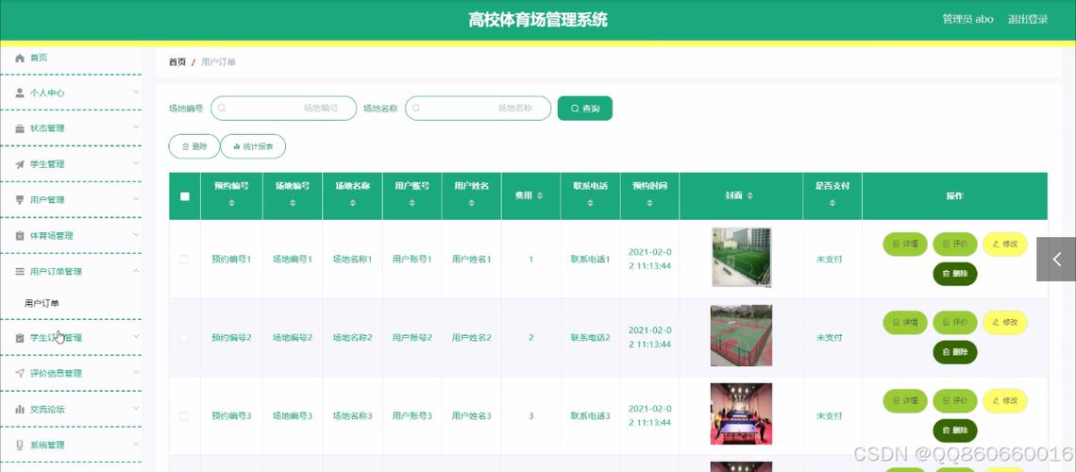Image resolution: width=1076 pixels, height=472 pixels.
Task: Click the home icon beside 首页 in sidebar
Action: pyautogui.click(x=20, y=59)
